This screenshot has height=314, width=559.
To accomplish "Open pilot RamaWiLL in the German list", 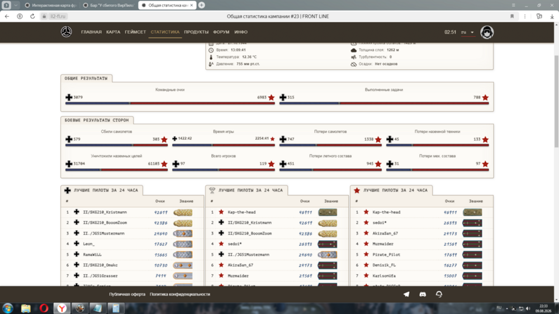I will click(x=92, y=254).
